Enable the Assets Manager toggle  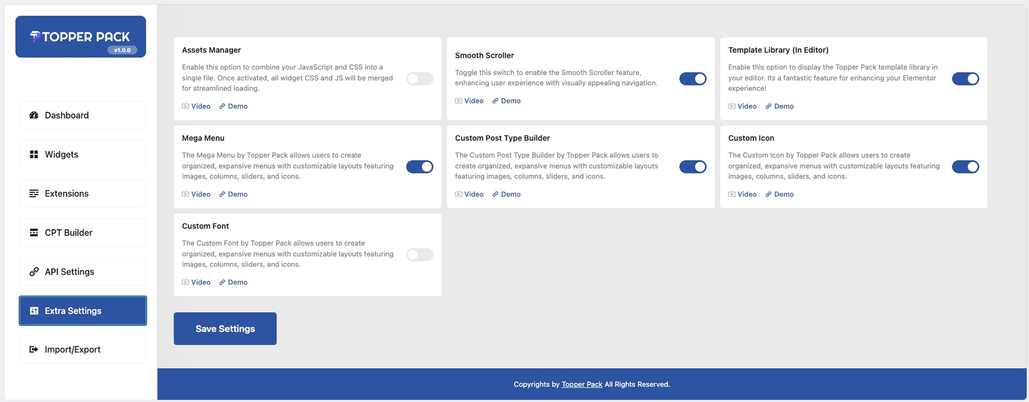pyautogui.click(x=419, y=79)
